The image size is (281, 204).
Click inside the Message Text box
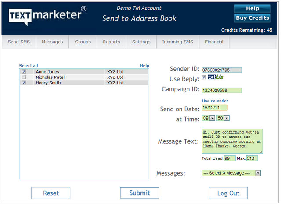[x=232, y=141]
